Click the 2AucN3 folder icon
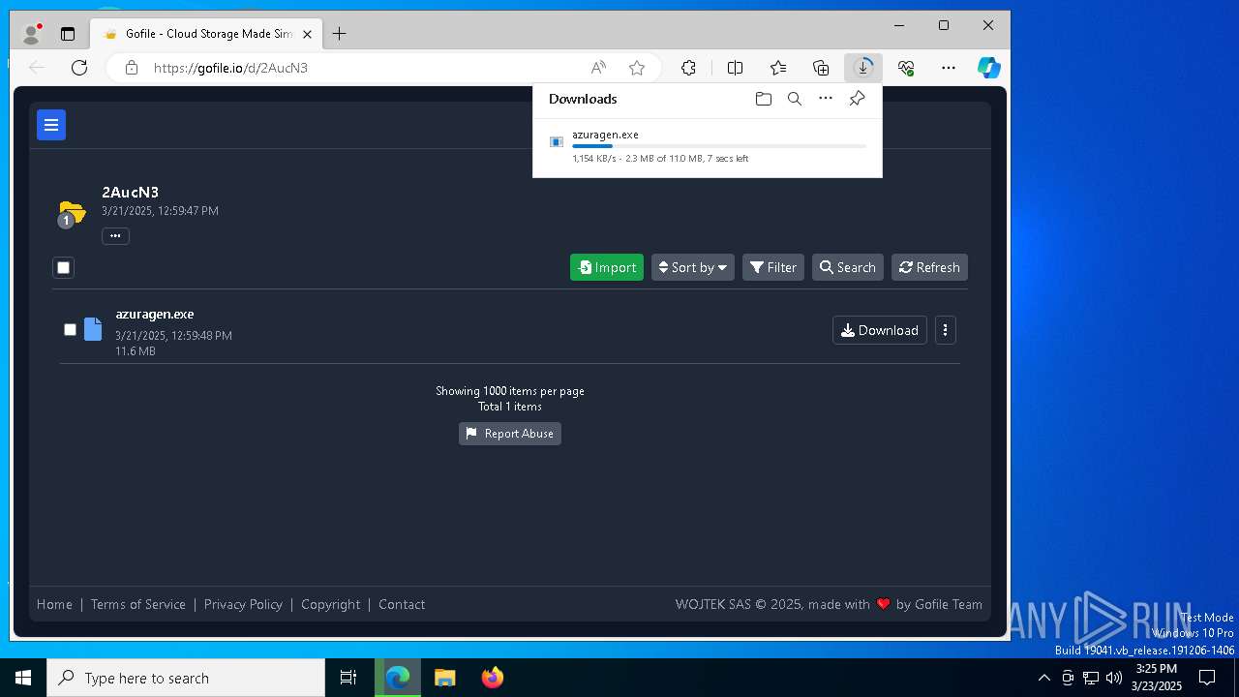Screen dimensions: 1239x697 (x=72, y=212)
